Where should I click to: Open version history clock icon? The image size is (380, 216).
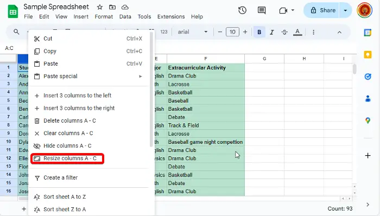point(242,10)
